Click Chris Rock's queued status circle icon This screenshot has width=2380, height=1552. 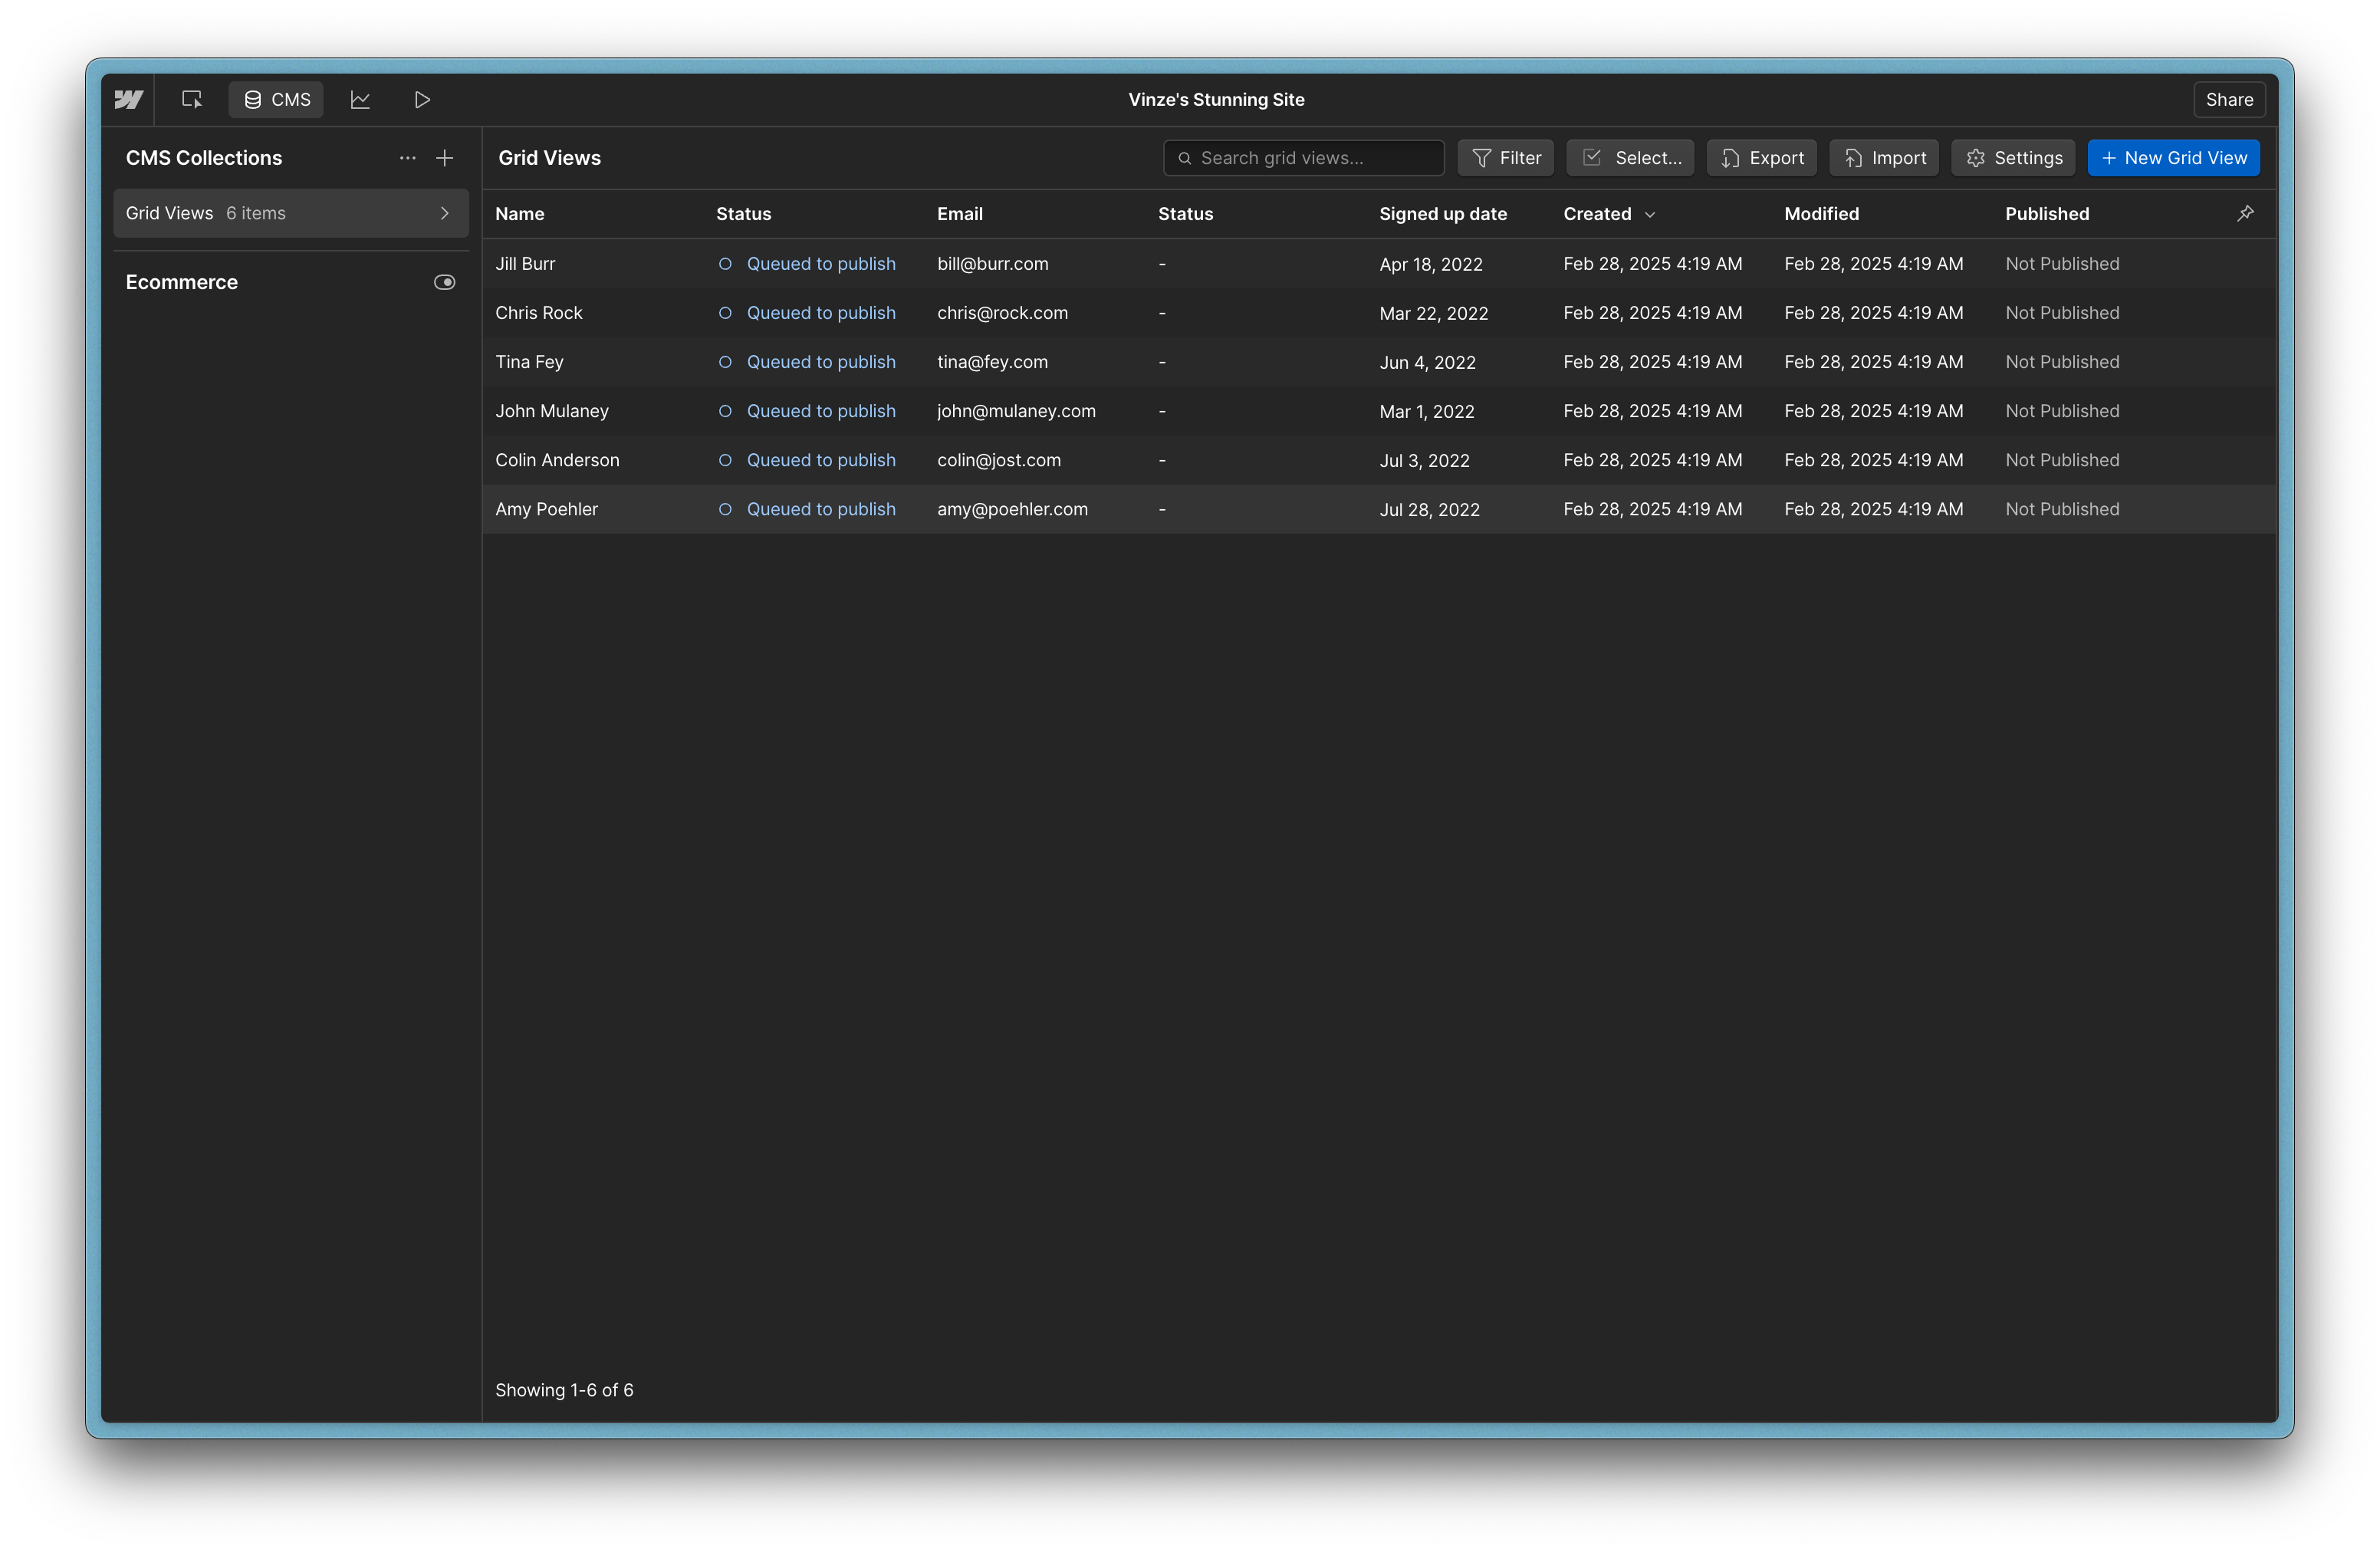pos(725,313)
